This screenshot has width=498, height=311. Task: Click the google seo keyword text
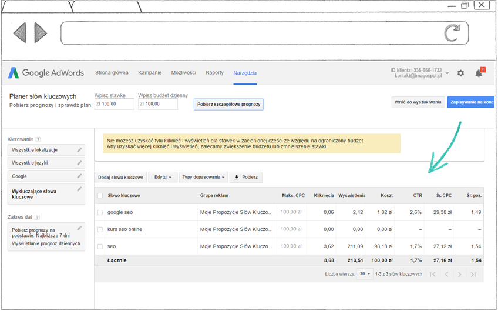point(120,212)
